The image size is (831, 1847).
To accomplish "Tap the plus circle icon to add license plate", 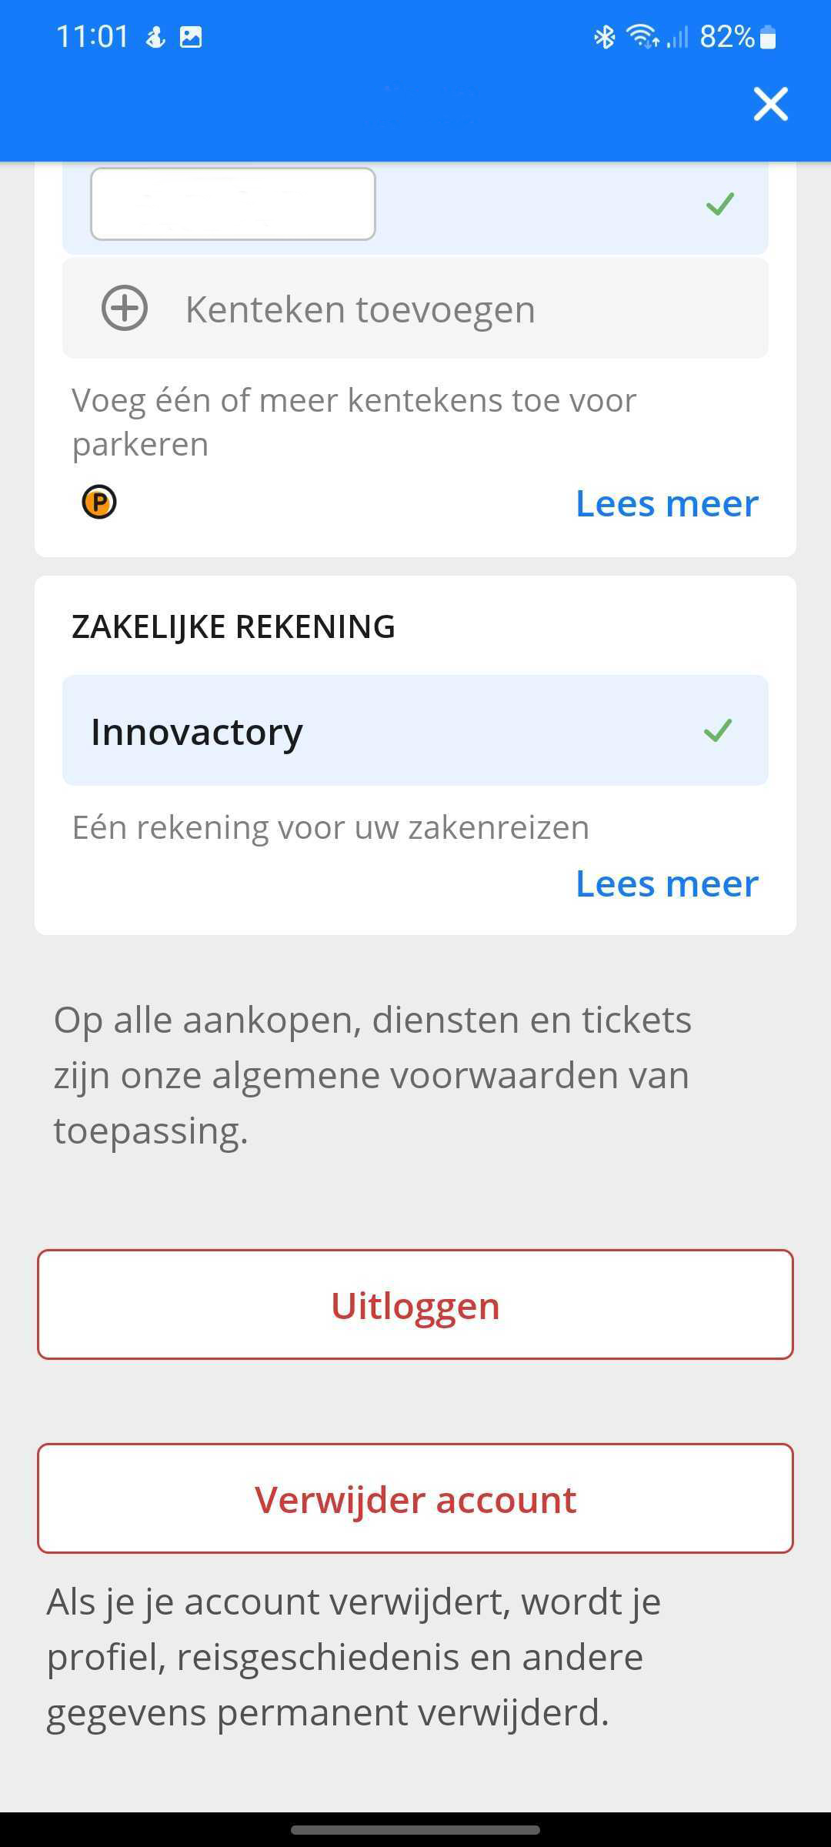I will point(125,308).
